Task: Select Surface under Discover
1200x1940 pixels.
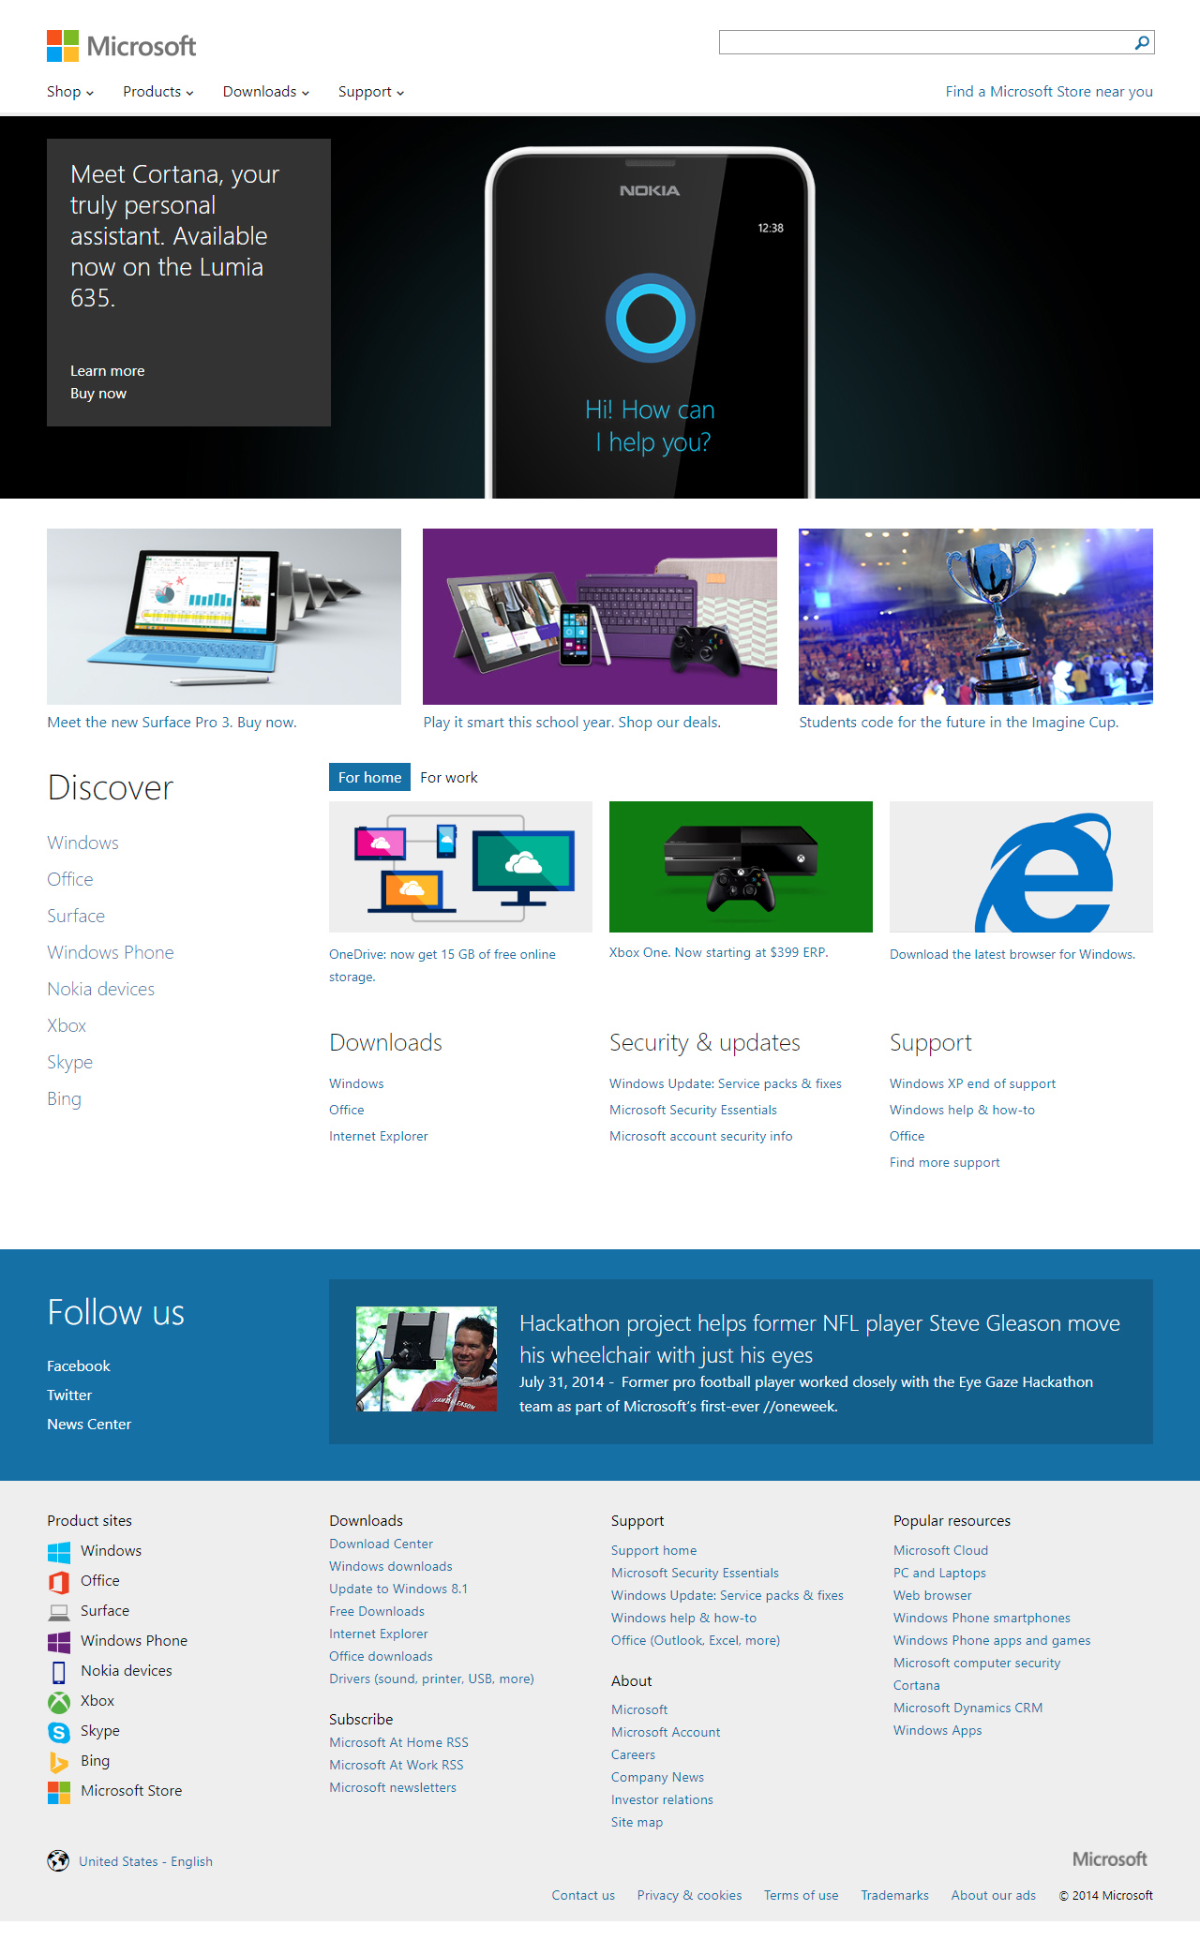Action: click(x=76, y=916)
